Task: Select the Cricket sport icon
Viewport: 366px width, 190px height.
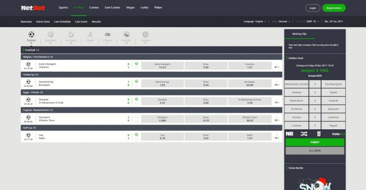Action: [x=90, y=35]
